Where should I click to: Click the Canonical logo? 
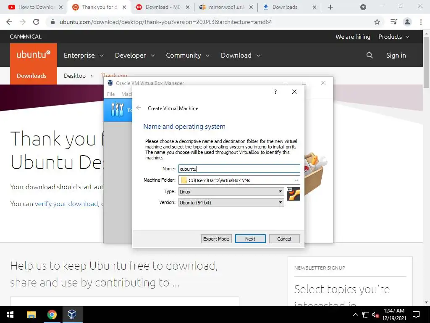(26, 37)
